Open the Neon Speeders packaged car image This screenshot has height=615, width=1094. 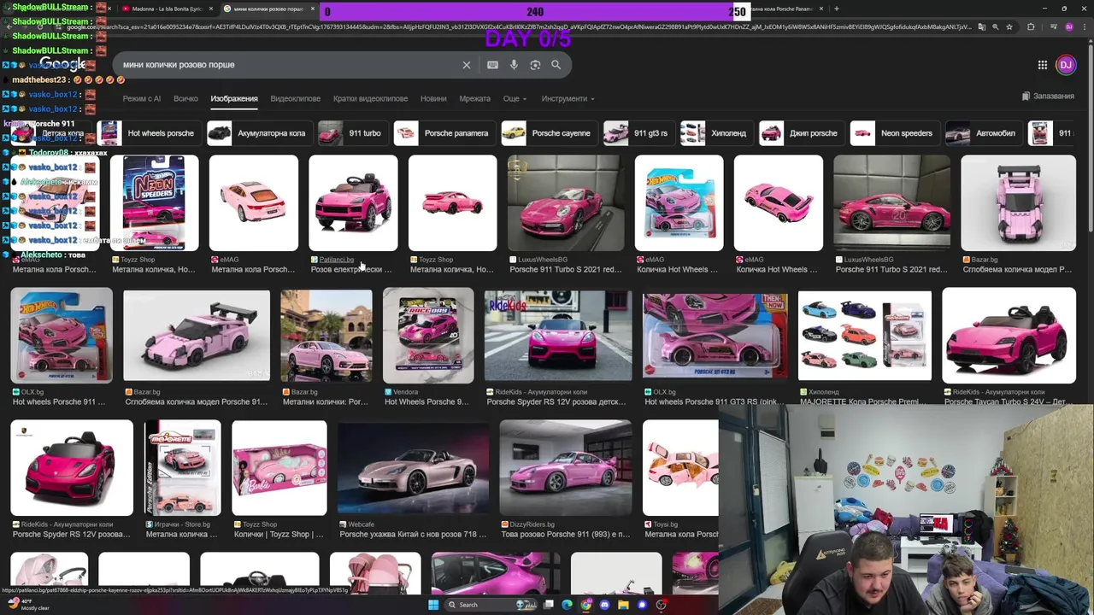154,203
